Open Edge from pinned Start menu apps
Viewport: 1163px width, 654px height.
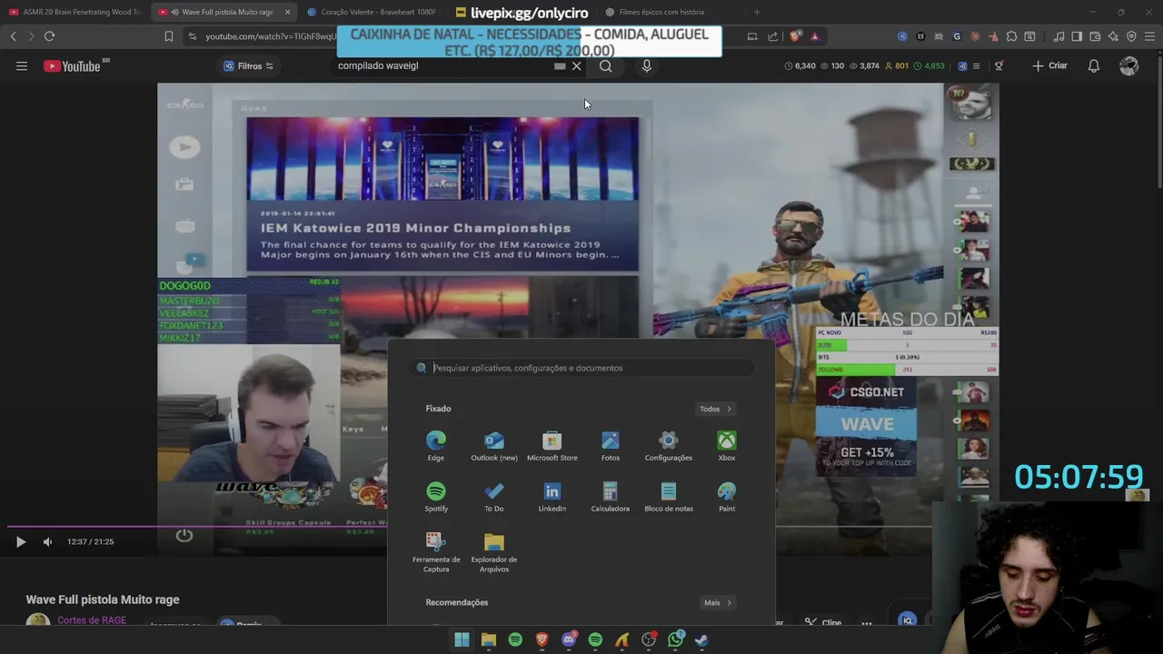click(436, 446)
